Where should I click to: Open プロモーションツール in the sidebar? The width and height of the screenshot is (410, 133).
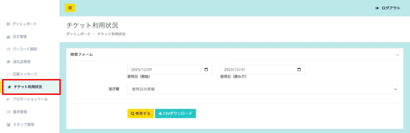[30, 99]
